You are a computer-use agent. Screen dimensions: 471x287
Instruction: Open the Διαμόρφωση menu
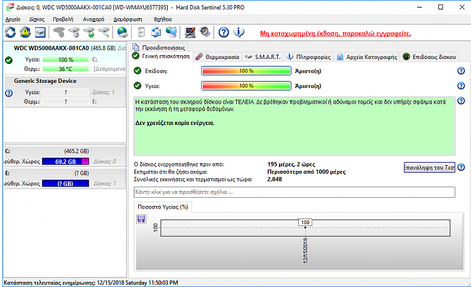pos(127,19)
